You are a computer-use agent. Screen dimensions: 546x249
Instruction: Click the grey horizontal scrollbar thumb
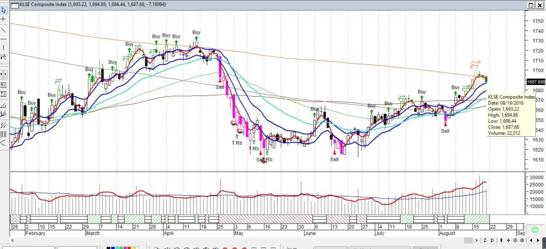click(x=468, y=240)
